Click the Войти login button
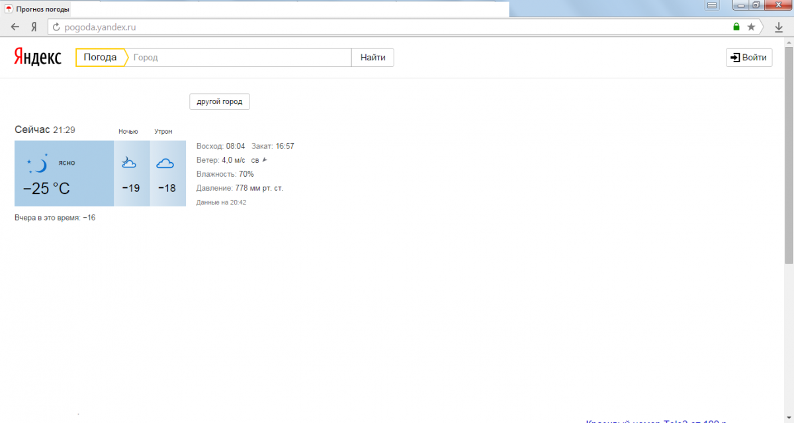Screen dimensions: 794x423 pos(748,58)
